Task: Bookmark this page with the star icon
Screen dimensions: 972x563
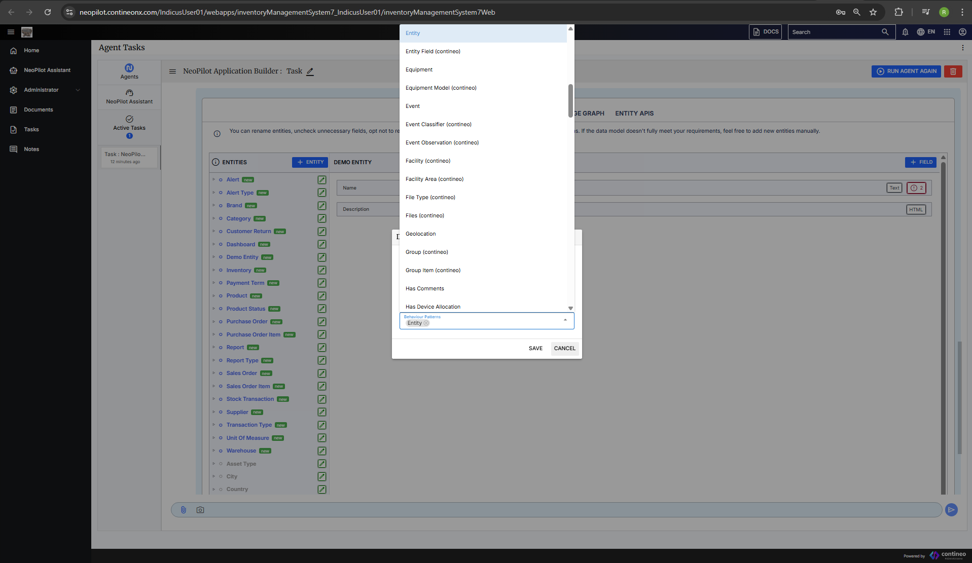Action: click(x=873, y=12)
